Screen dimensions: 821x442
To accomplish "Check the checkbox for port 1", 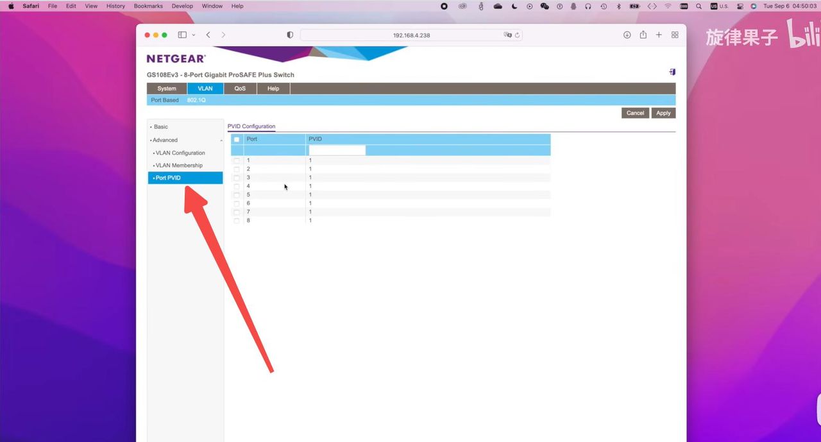I will [237, 160].
